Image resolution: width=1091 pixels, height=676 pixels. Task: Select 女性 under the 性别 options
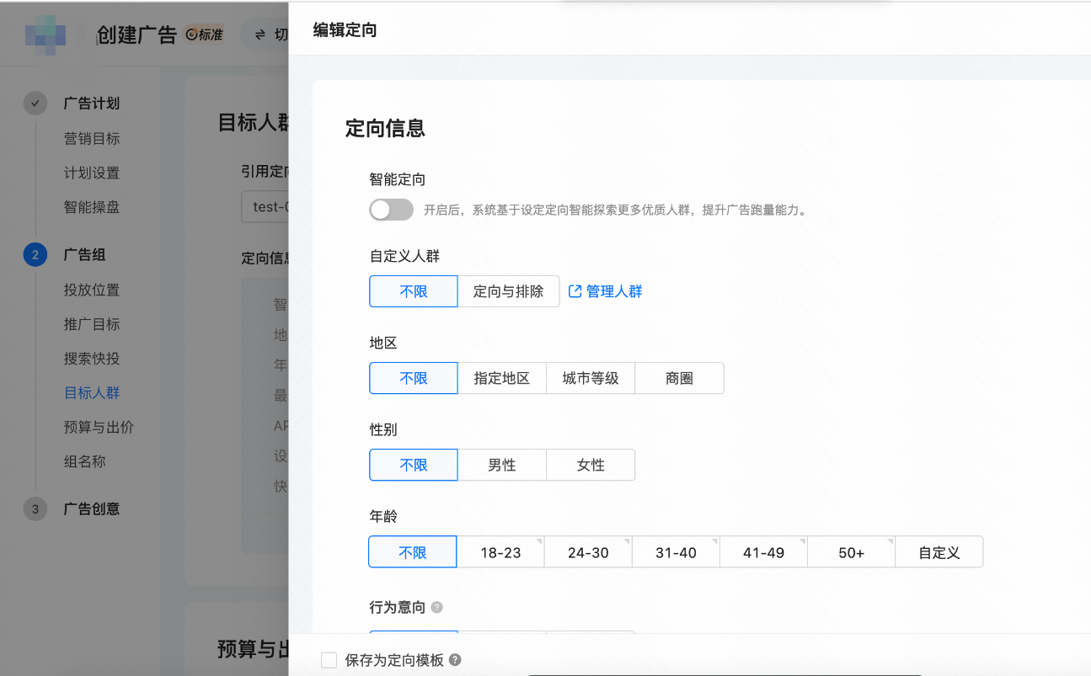(x=591, y=465)
